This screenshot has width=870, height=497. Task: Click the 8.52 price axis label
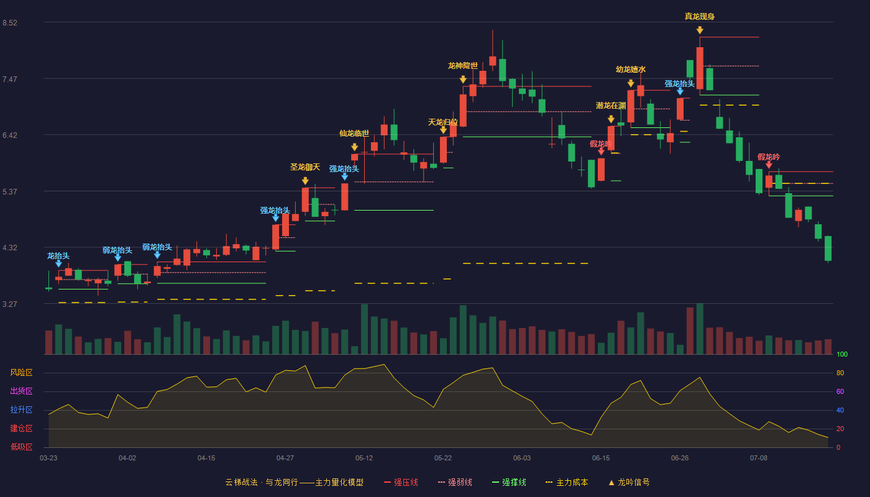point(10,23)
